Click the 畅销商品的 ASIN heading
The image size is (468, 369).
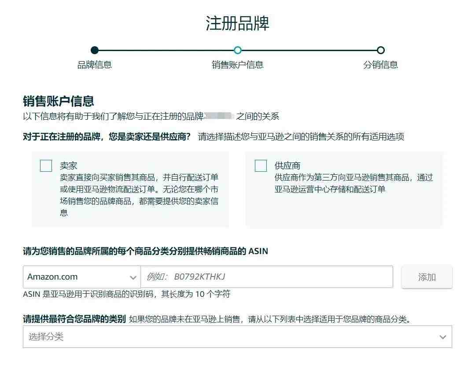(145, 251)
